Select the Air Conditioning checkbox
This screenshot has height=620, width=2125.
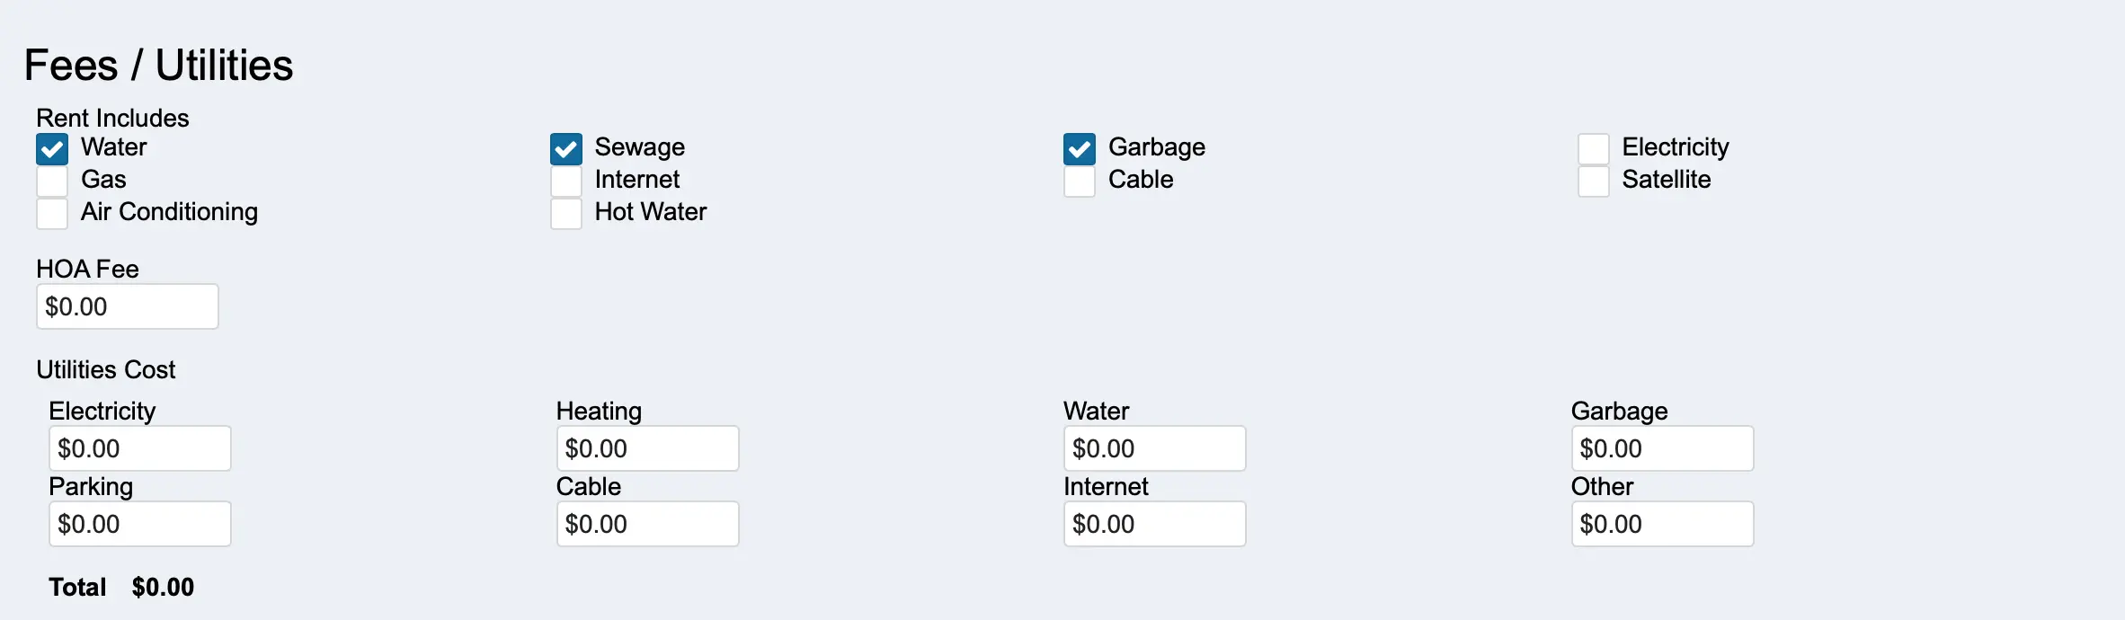click(52, 214)
